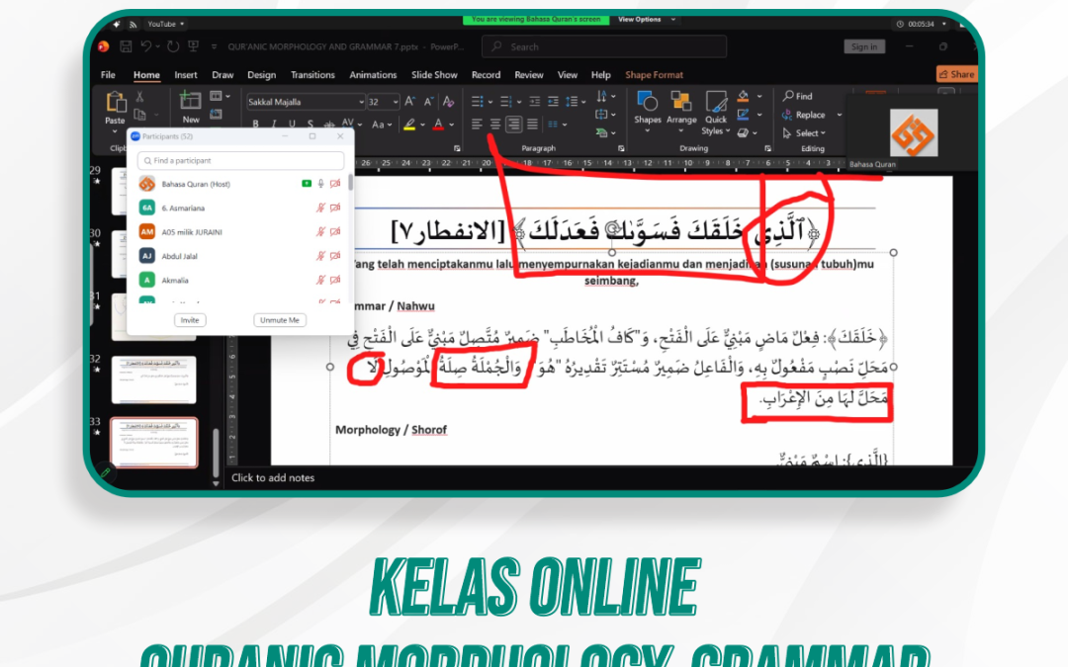Image resolution: width=1068 pixels, height=667 pixels.
Task: Click the New Slide icon
Action: tap(190, 102)
